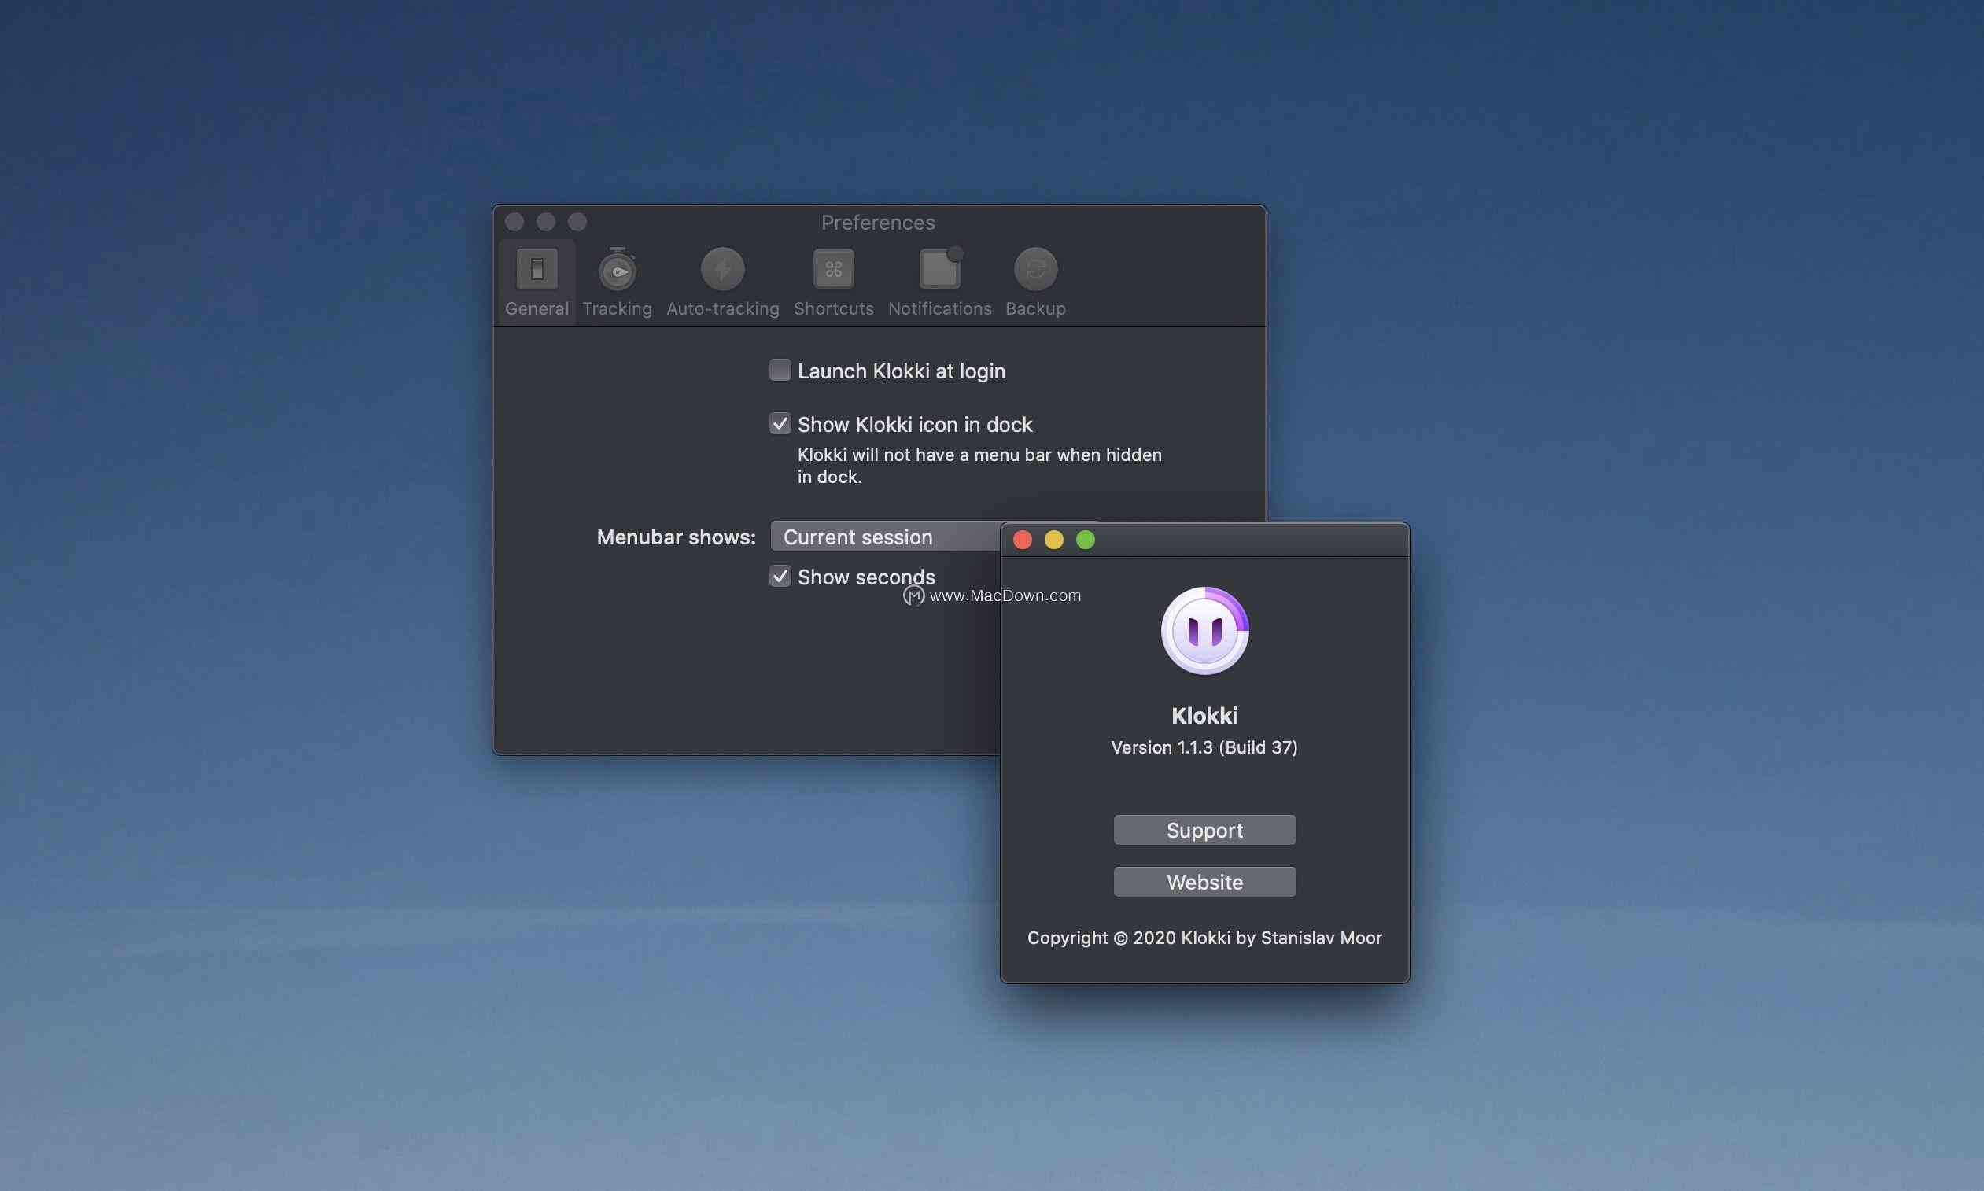Switch to the Notifications tab label
Screen dimensions: 1984x1191
coord(940,309)
